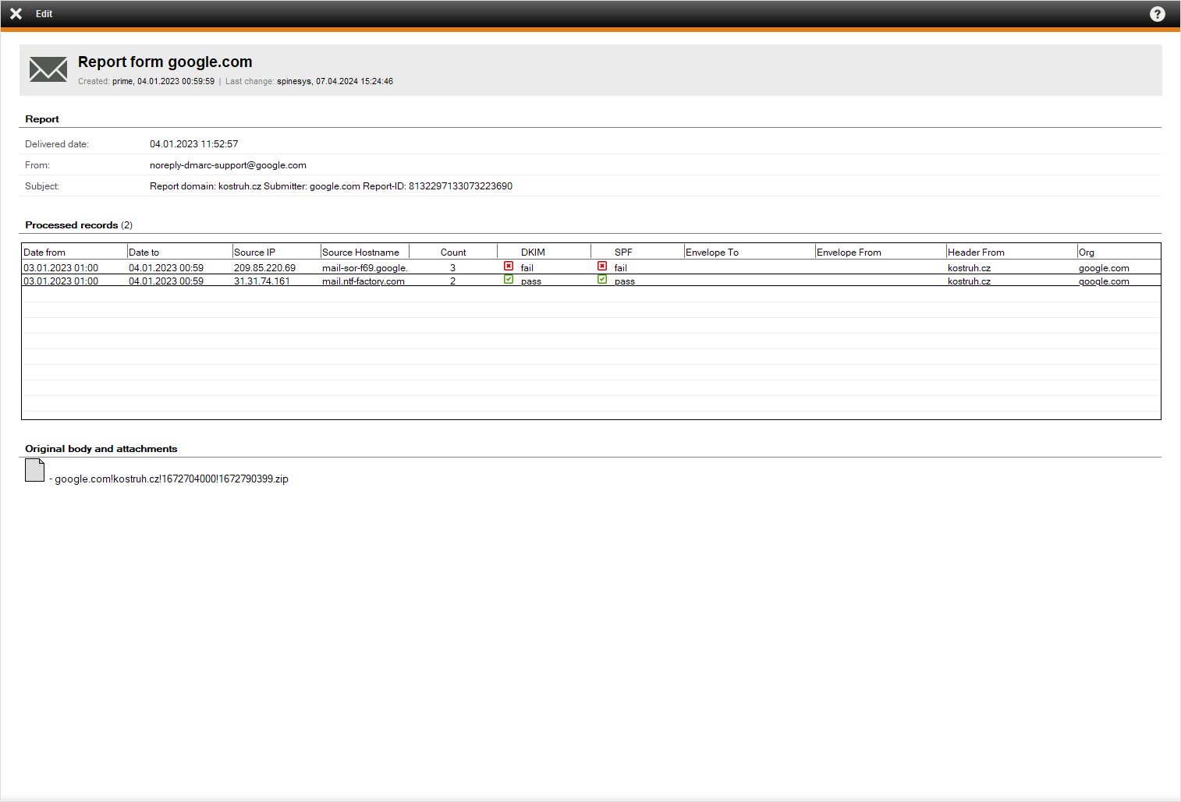Sort by Date from column header
This screenshot has height=802, width=1181.
[74, 252]
